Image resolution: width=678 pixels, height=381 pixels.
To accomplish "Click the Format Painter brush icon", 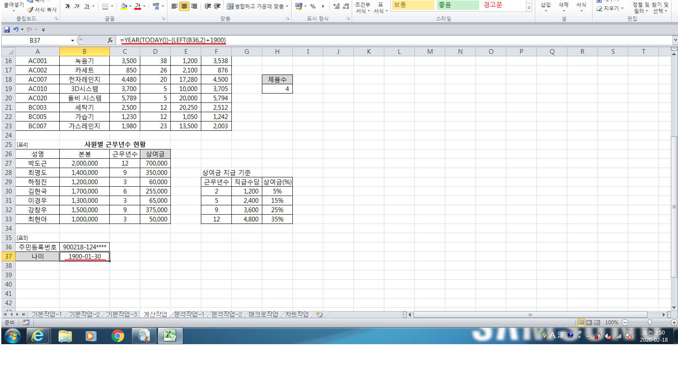I will pos(31,10).
